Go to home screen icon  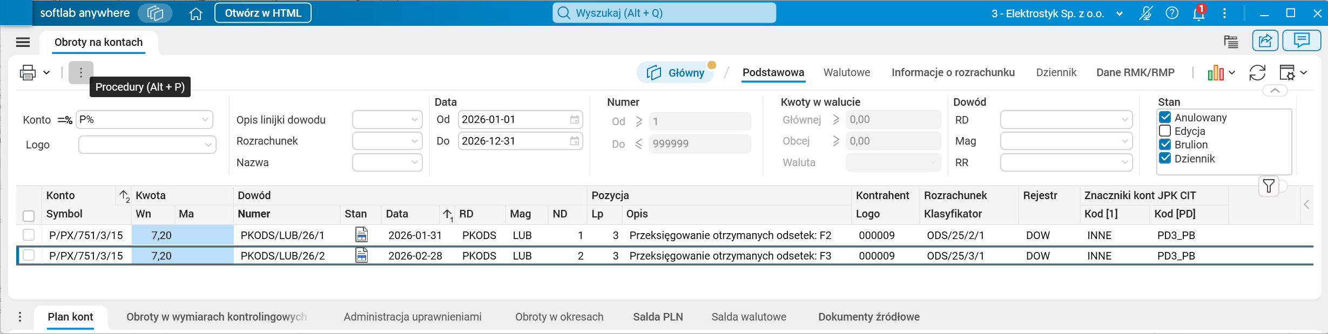point(196,13)
